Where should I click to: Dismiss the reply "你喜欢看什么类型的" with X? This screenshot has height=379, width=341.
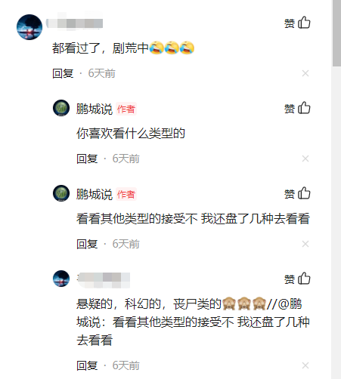pos(305,159)
